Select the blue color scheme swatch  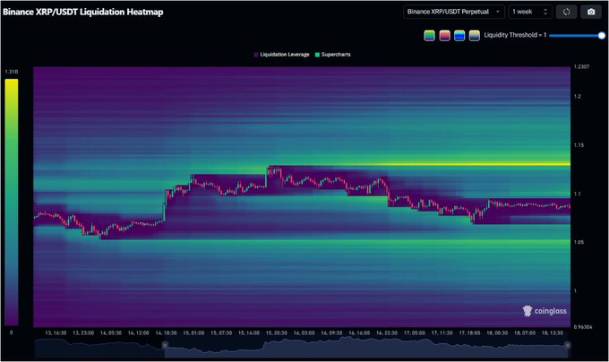click(x=459, y=35)
